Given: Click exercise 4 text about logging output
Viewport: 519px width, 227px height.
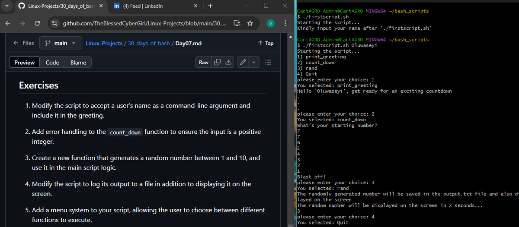Looking at the screenshot, I should [141, 189].
